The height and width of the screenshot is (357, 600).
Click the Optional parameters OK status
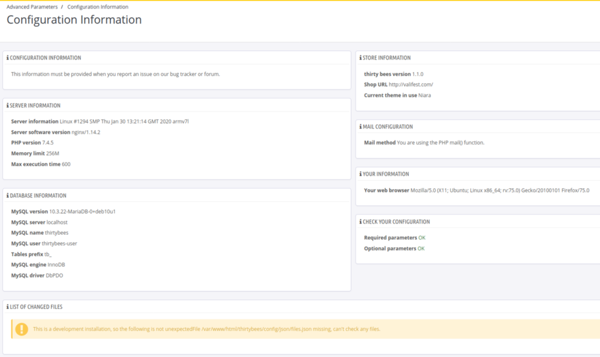click(421, 248)
